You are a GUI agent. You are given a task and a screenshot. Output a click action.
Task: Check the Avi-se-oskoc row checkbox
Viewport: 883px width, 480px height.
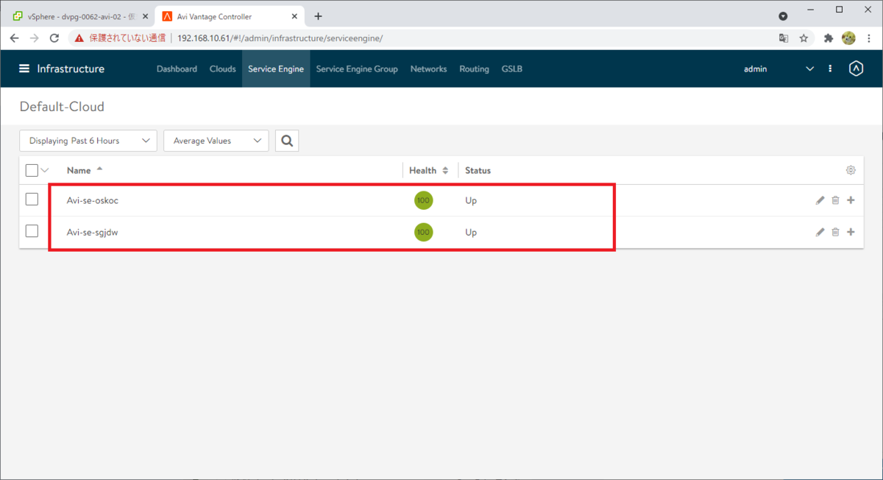click(x=32, y=200)
